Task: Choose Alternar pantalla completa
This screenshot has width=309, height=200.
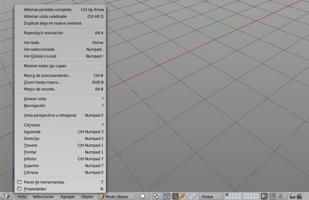Action: [60, 9]
